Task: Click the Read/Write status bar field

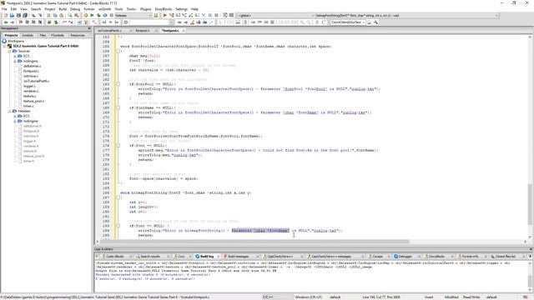Action: (x=471, y=297)
